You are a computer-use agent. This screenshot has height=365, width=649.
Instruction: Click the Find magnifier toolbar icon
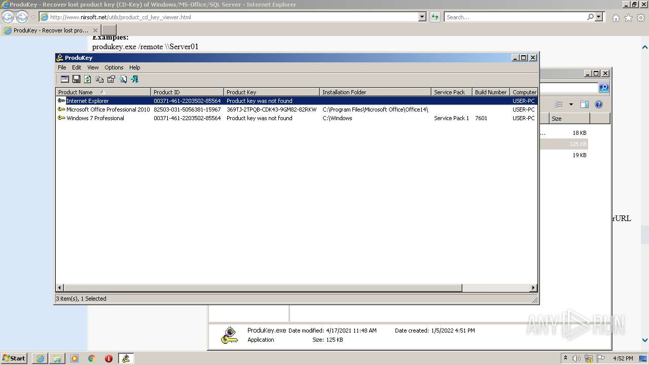coord(123,79)
